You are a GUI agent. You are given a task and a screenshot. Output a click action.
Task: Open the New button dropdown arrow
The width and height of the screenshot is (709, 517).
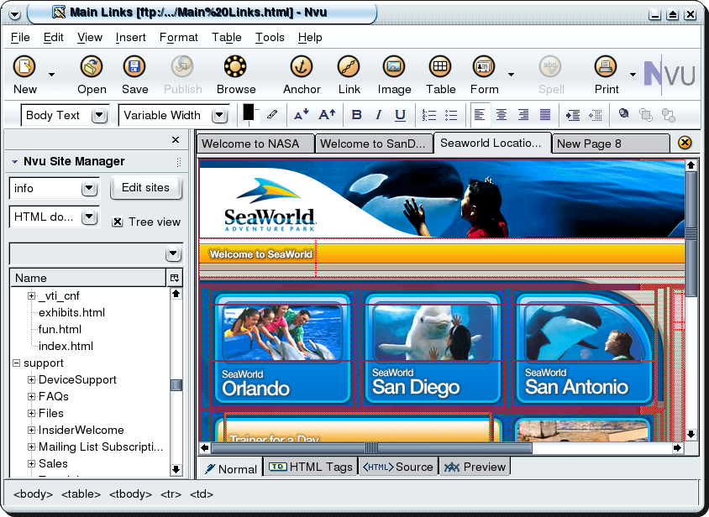pos(51,74)
